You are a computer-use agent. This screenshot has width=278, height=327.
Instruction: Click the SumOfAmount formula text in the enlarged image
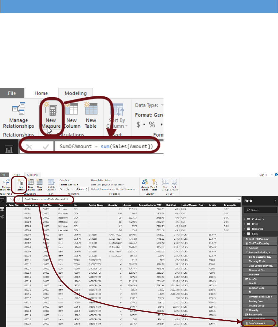[x=106, y=147]
